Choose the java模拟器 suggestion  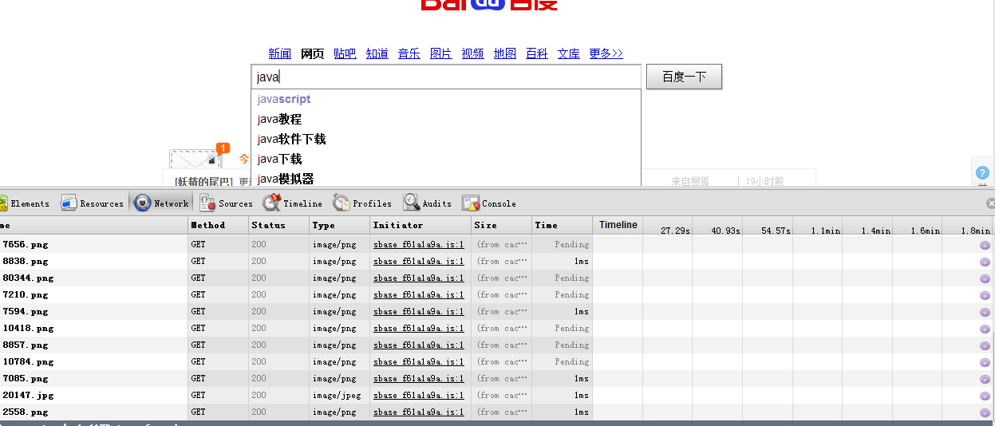click(x=446, y=178)
